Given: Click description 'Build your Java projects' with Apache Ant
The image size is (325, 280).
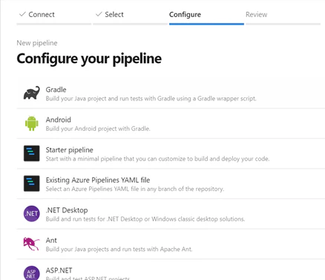Looking at the screenshot, I should (x=119, y=249).
